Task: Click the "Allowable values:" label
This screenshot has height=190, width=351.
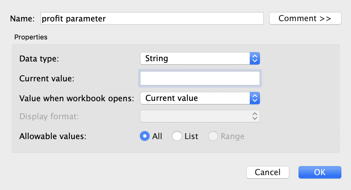Action: tap(52, 136)
